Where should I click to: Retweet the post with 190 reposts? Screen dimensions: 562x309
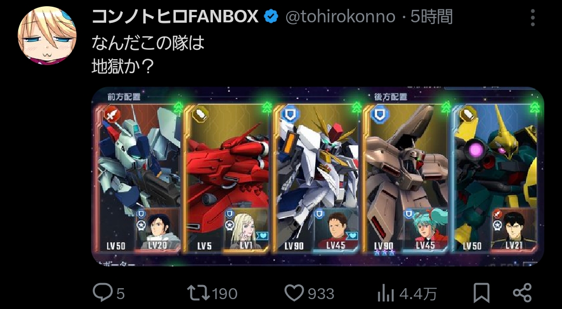point(199,292)
